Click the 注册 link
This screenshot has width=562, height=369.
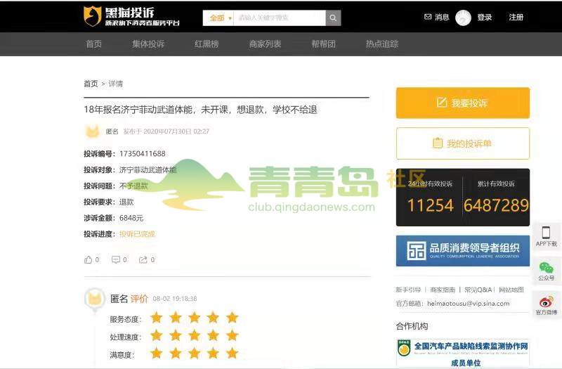(x=516, y=17)
